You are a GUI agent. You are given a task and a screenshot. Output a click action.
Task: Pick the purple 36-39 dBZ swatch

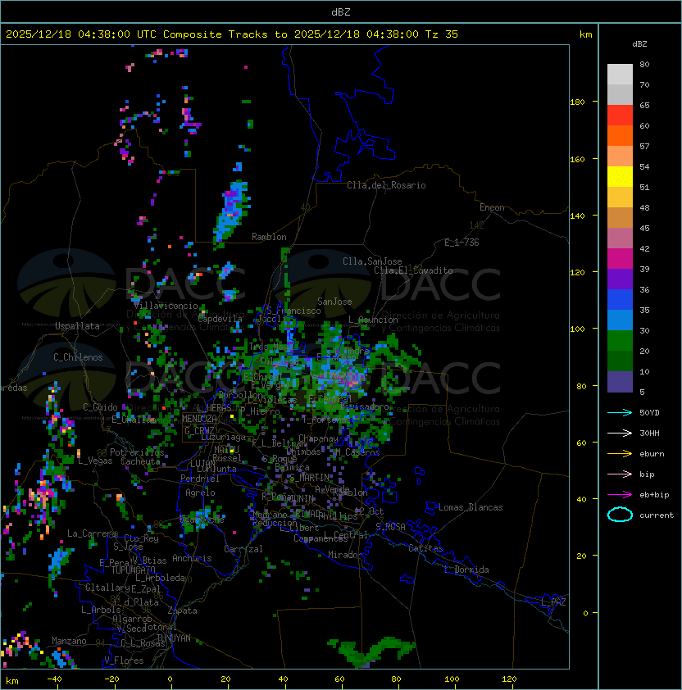coord(620,279)
